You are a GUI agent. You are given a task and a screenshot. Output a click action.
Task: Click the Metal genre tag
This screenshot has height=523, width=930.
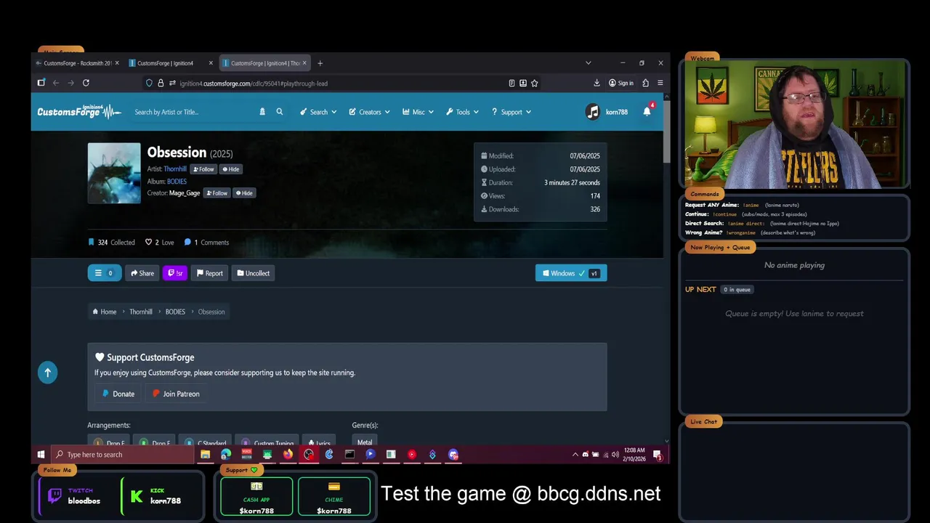365,442
